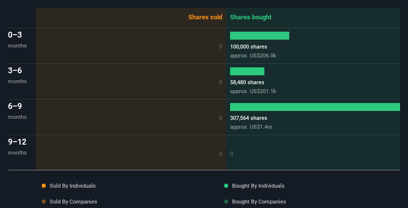
Task: Click the green Bought By Individuals legend dot
Action: coord(226,186)
